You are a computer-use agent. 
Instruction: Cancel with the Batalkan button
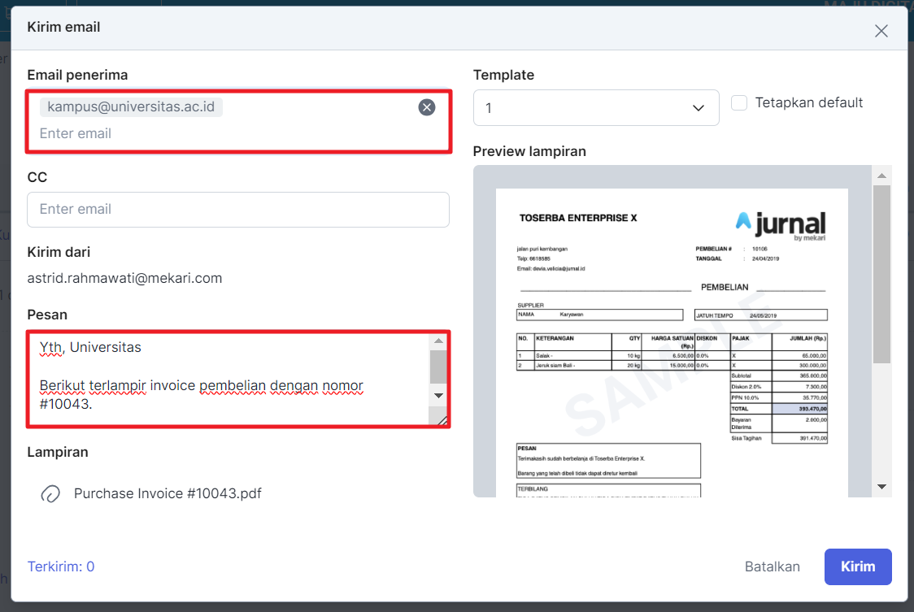772,566
